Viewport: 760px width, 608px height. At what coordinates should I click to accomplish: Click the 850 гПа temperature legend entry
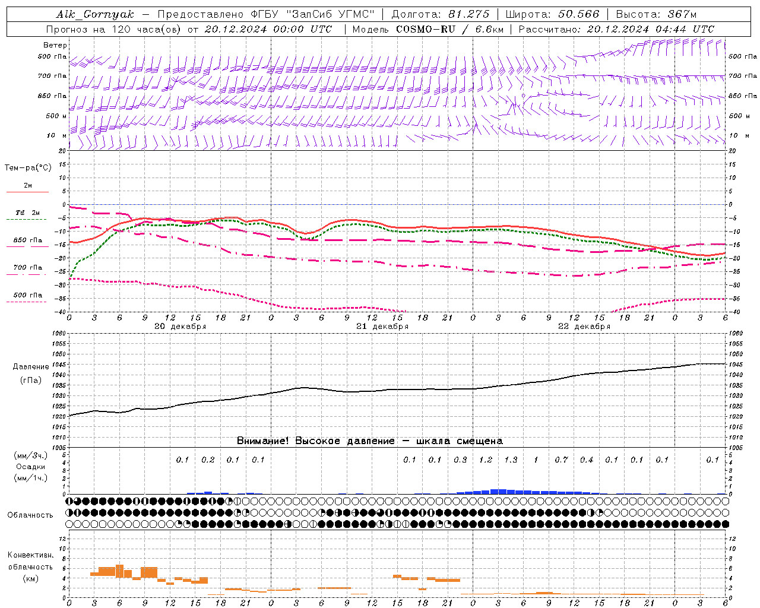[x=28, y=240]
